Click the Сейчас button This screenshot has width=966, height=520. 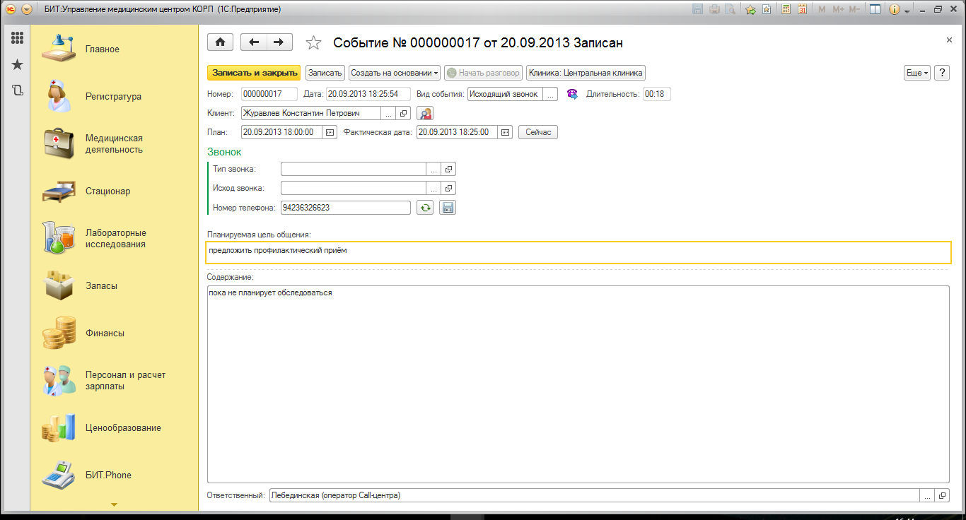[x=537, y=132]
